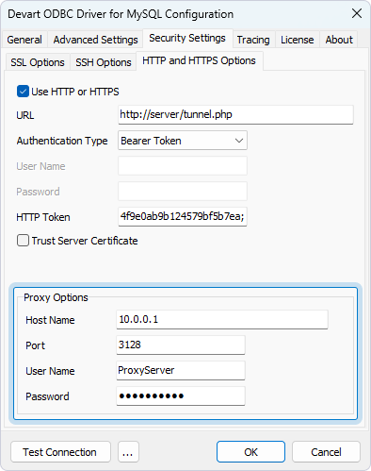Viewport: 371px width, 471px height.
Task: Click the disabled User Name field under Authentication
Action: (x=183, y=166)
